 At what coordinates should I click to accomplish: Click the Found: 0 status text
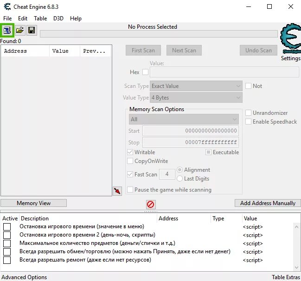coord(11,41)
